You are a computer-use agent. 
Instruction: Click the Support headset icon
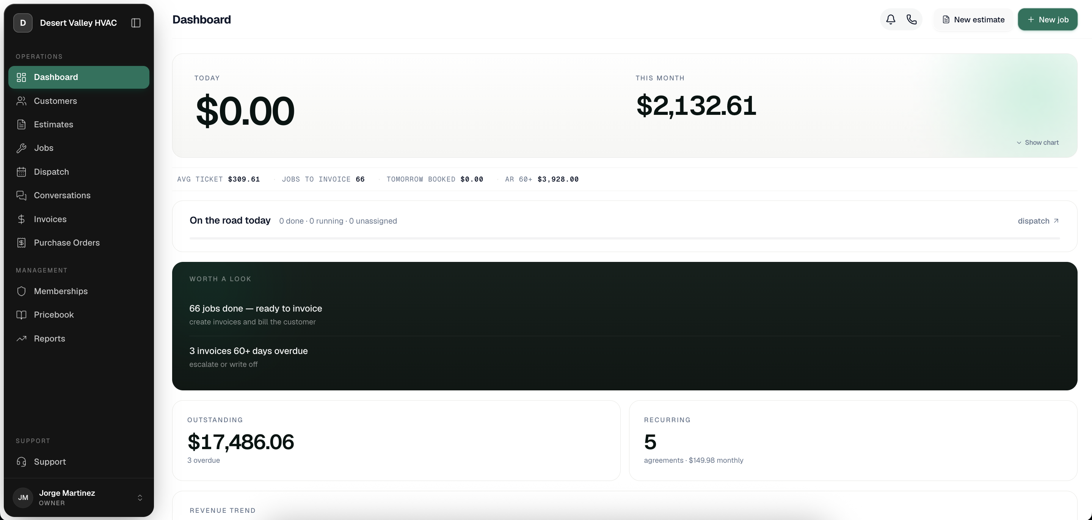pos(21,462)
